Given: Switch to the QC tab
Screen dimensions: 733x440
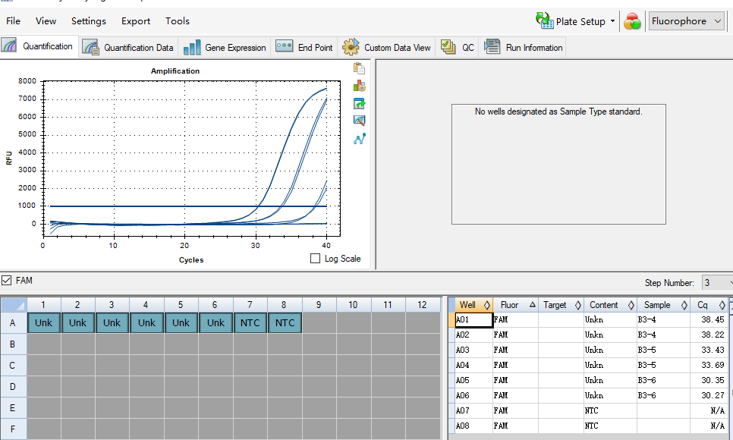Looking at the screenshot, I should tap(458, 47).
